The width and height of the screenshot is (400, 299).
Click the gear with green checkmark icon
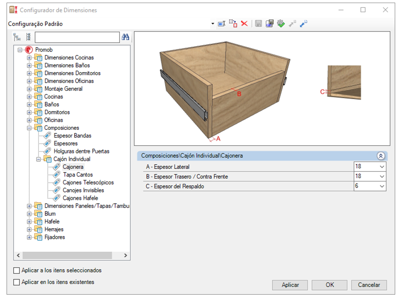click(281, 24)
